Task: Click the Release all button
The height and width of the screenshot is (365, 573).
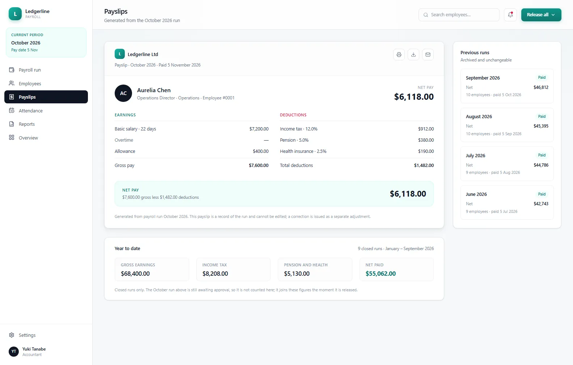Action: (541, 15)
